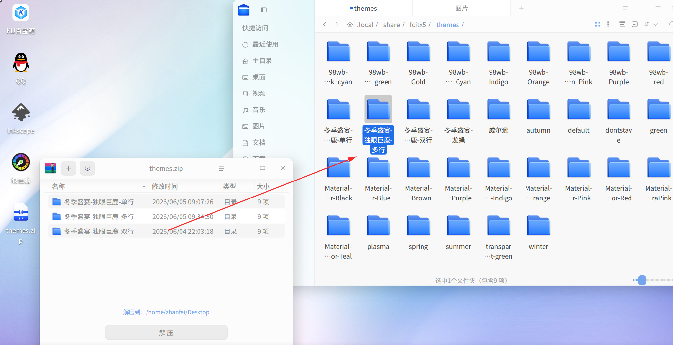Screen dimensions: 673x345
Task: Expand the sort dropdown chevron
Action: (x=656, y=25)
